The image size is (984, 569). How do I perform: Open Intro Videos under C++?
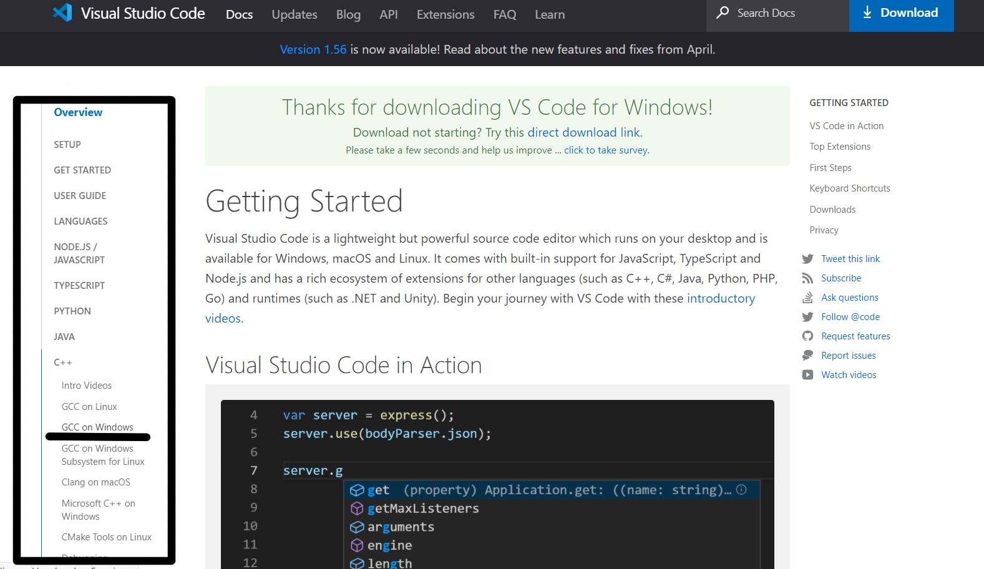click(87, 386)
